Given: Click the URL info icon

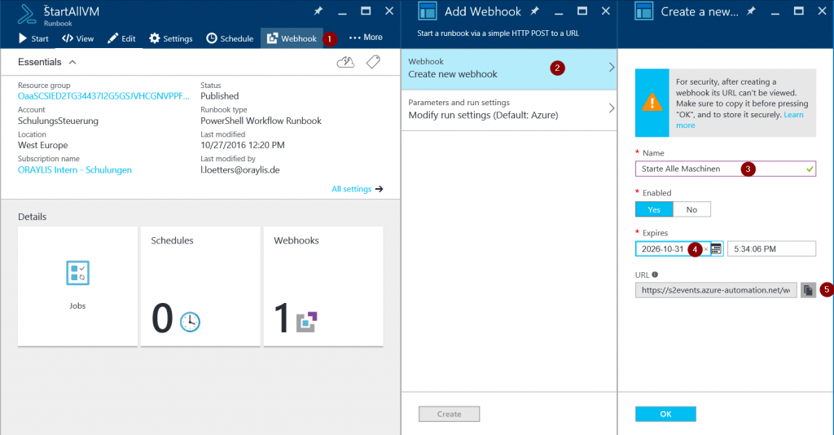Looking at the screenshot, I should (655, 275).
